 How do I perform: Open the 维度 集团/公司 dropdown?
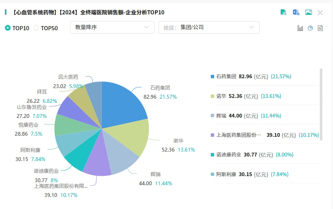[209, 27]
